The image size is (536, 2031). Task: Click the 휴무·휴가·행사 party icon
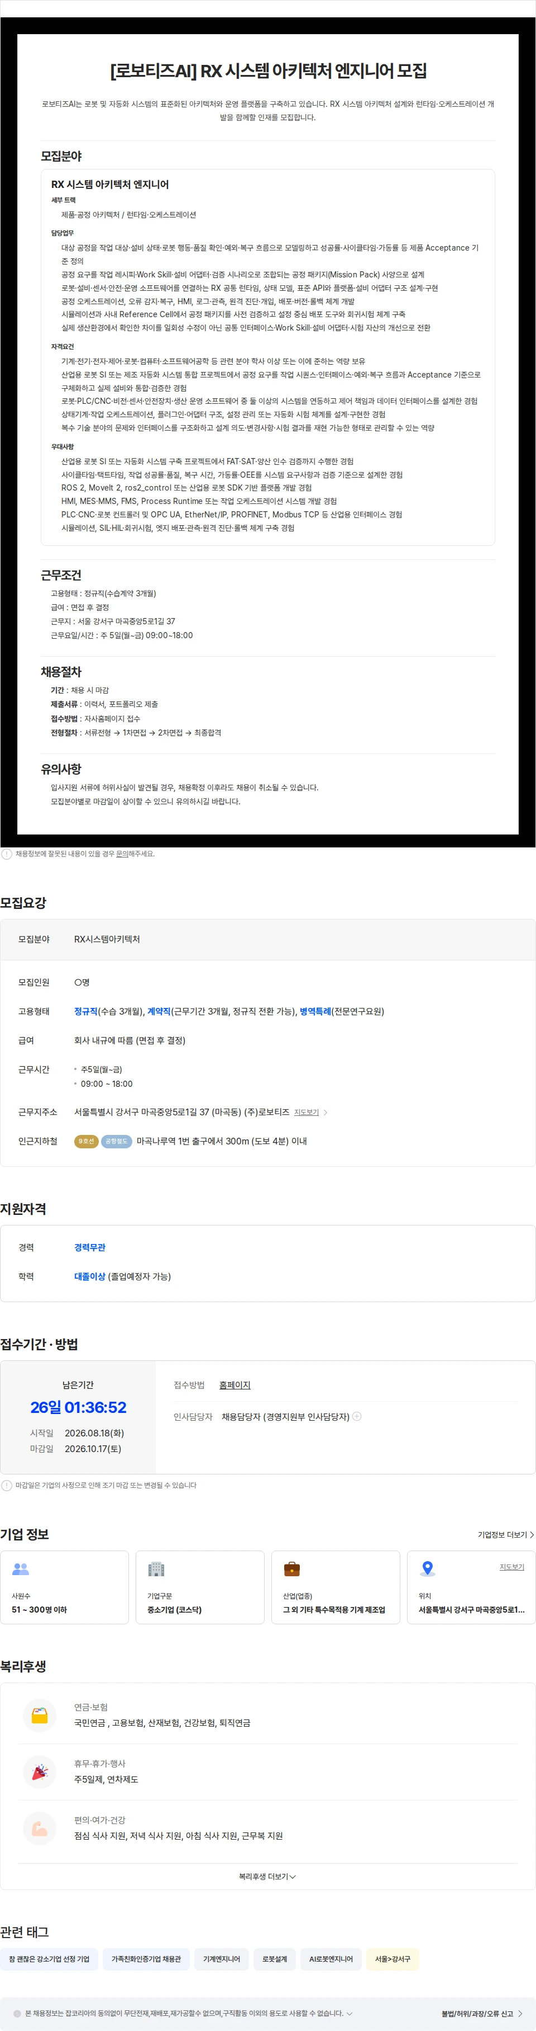(x=39, y=1773)
